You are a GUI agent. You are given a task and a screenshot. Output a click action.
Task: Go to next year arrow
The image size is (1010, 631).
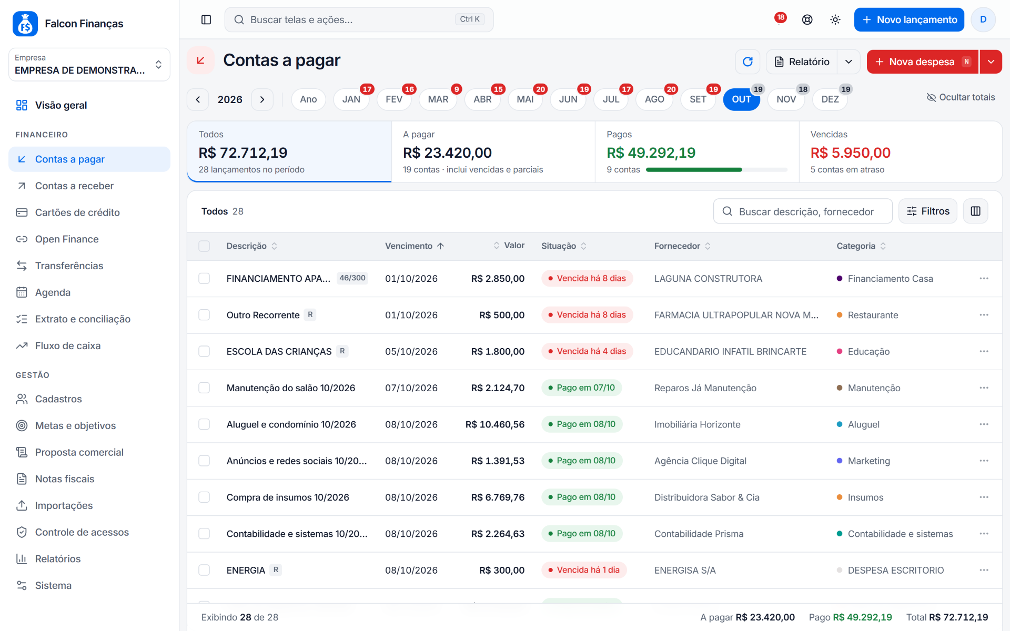click(x=262, y=99)
